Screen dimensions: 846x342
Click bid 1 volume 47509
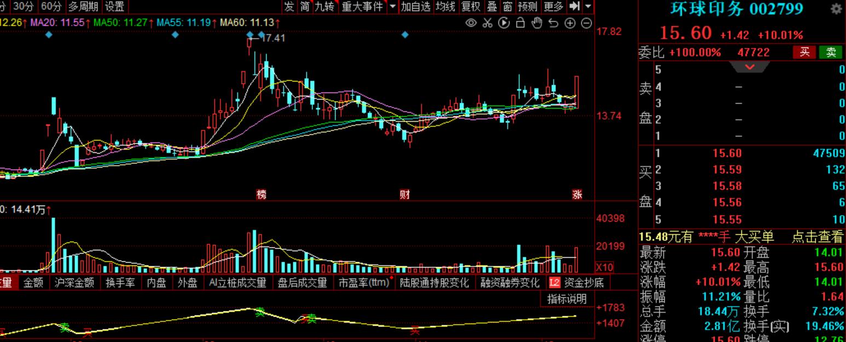829,154
